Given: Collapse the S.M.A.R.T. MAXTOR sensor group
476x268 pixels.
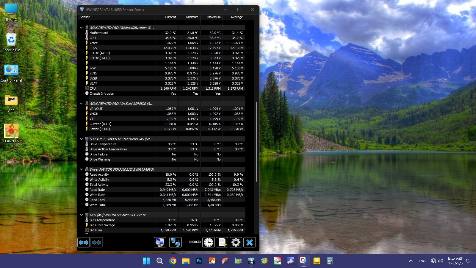Looking at the screenshot, I should 81,139.
